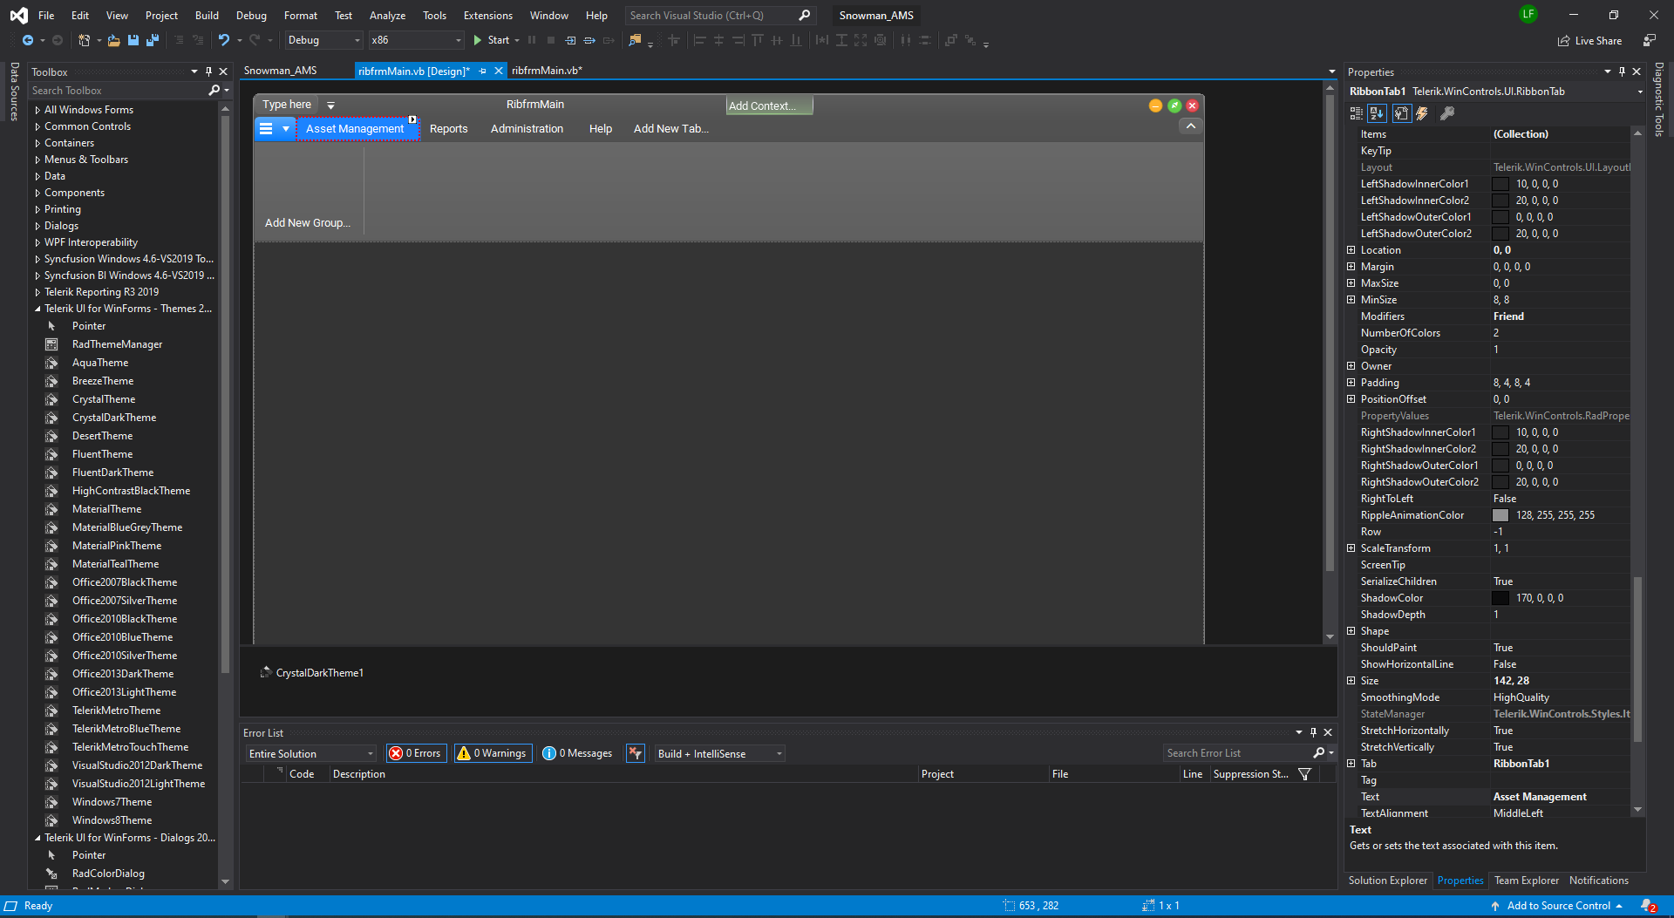This screenshot has width=1674, height=918.
Task: Click the user account avatar LF
Action: coord(1528,14)
